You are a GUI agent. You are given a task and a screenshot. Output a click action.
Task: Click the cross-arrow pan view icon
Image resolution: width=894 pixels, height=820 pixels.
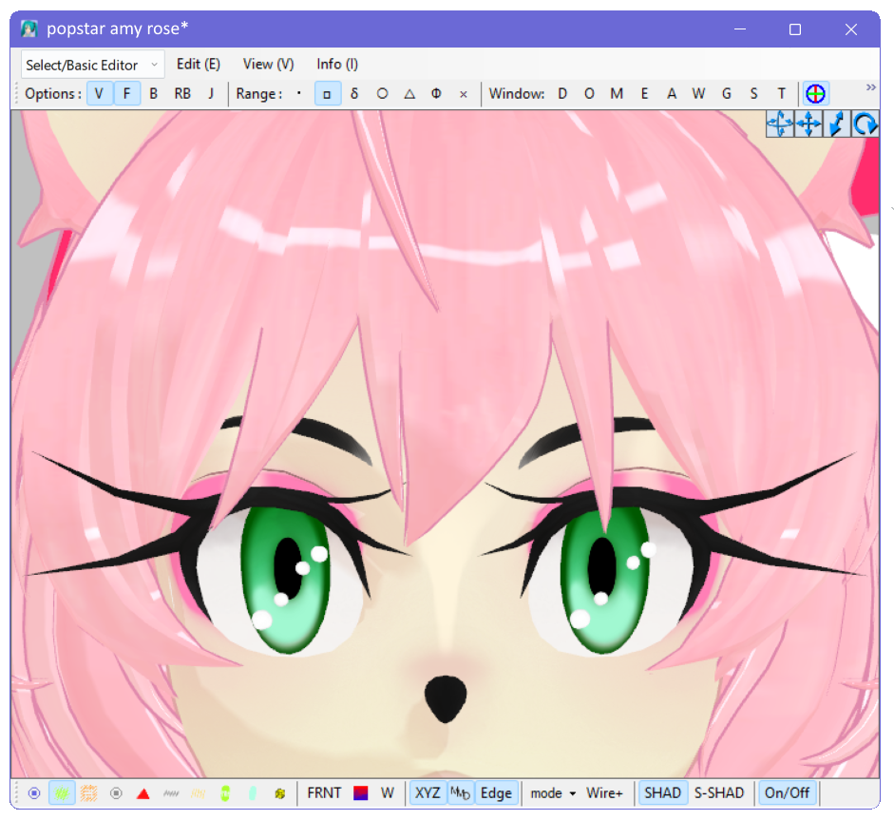pyautogui.click(x=808, y=124)
